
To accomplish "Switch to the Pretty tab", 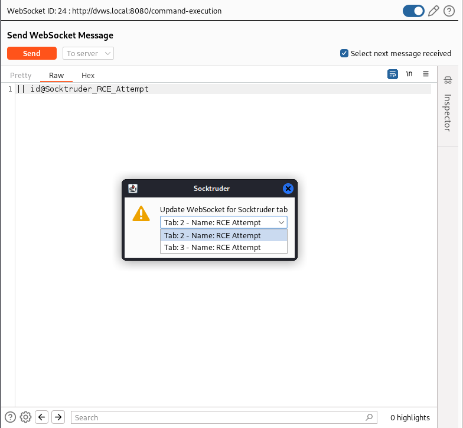I will [x=21, y=76].
